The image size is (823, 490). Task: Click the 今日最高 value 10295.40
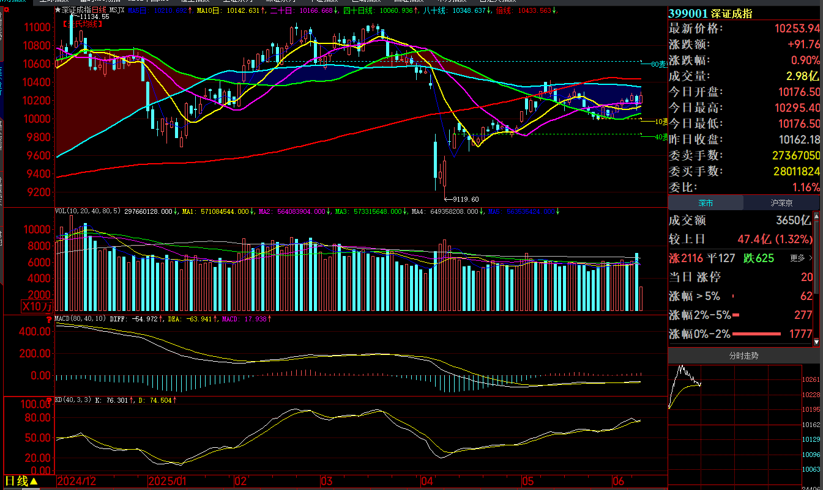pyautogui.click(x=796, y=108)
